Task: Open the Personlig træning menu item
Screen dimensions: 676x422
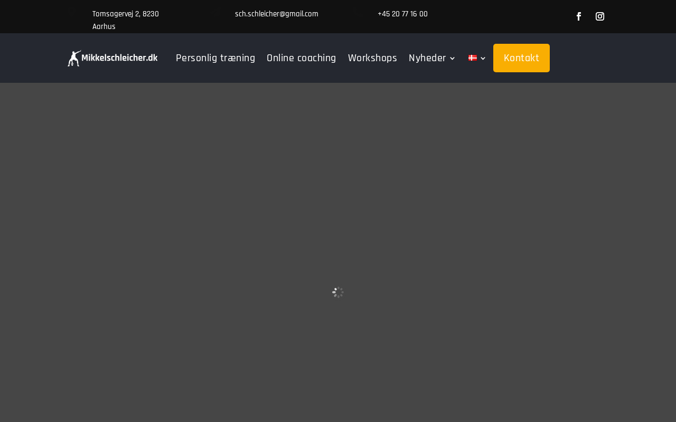Action: (x=215, y=58)
